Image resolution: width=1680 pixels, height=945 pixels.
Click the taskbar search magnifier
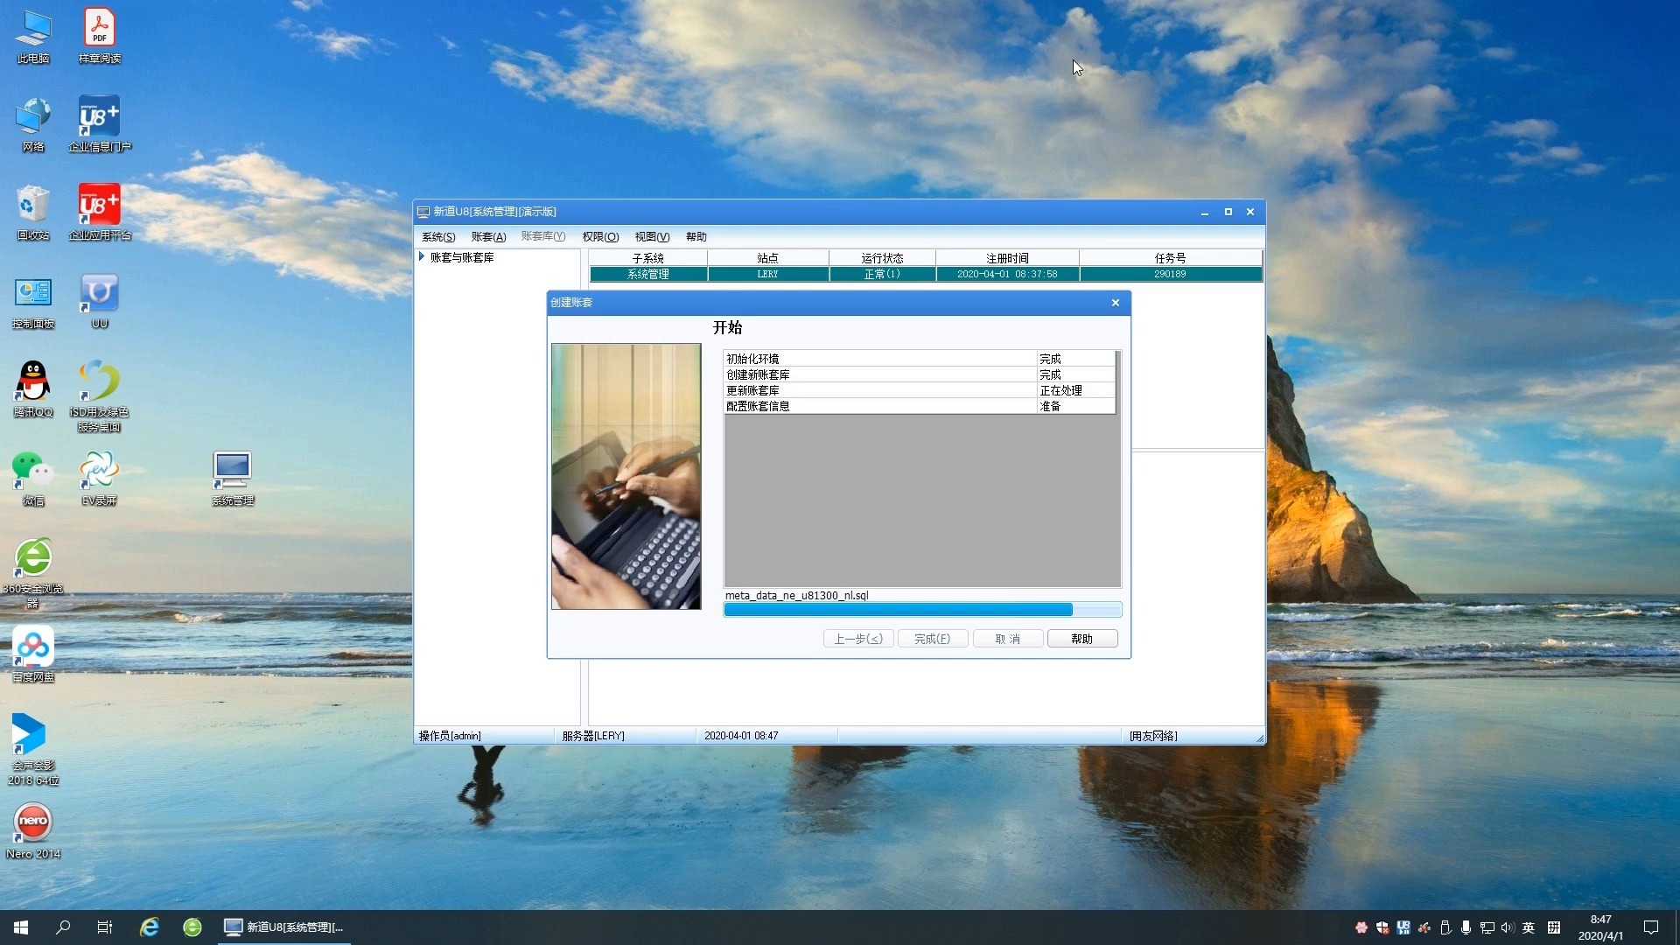click(x=63, y=927)
